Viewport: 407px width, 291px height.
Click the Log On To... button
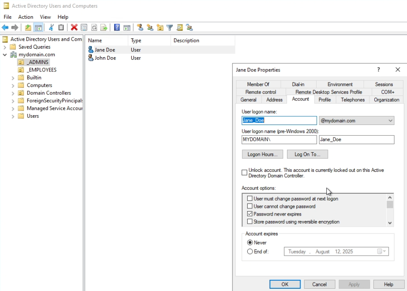pyautogui.click(x=307, y=154)
